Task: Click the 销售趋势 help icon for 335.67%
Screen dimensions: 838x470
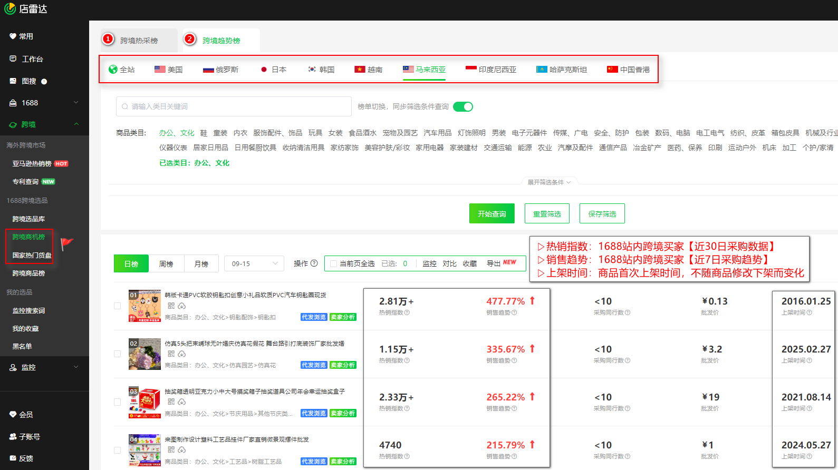Action: click(514, 360)
